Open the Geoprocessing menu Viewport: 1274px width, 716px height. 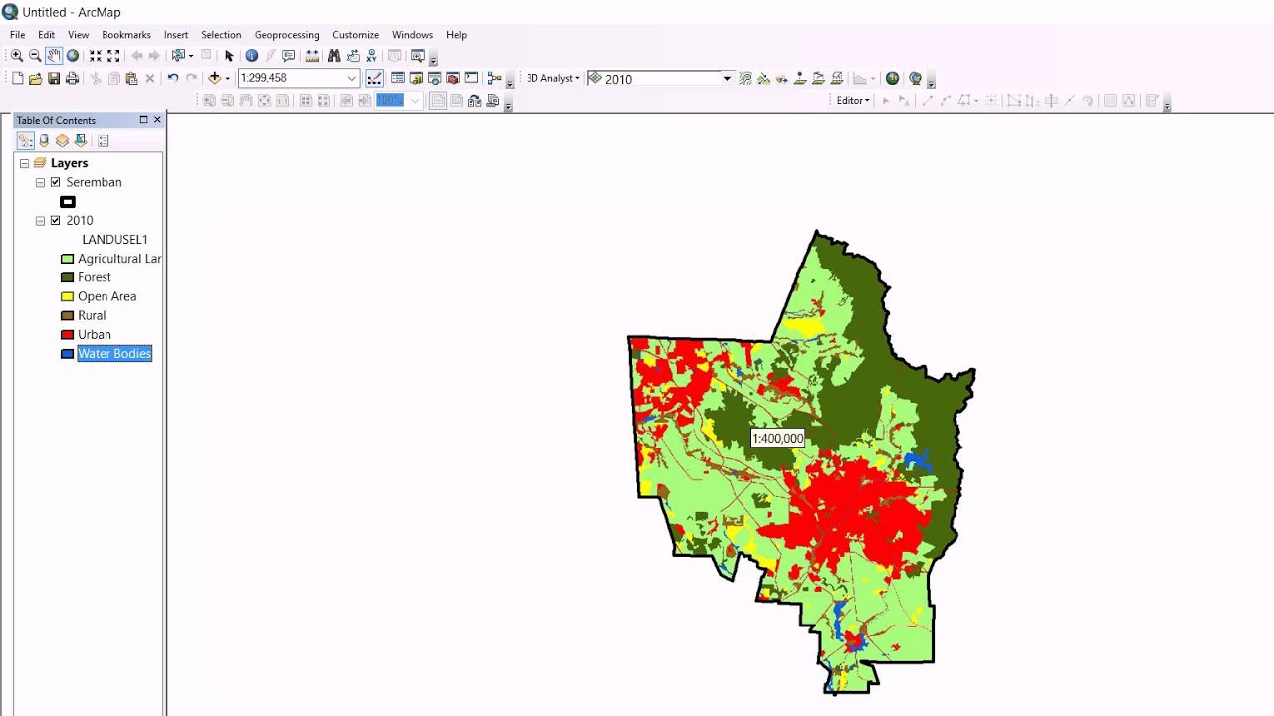(287, 35)
